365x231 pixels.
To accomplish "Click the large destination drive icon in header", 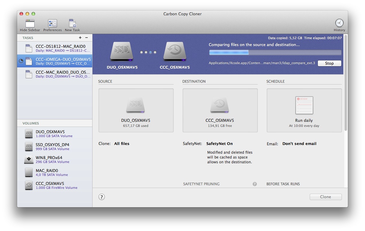I will coord(175,52).
